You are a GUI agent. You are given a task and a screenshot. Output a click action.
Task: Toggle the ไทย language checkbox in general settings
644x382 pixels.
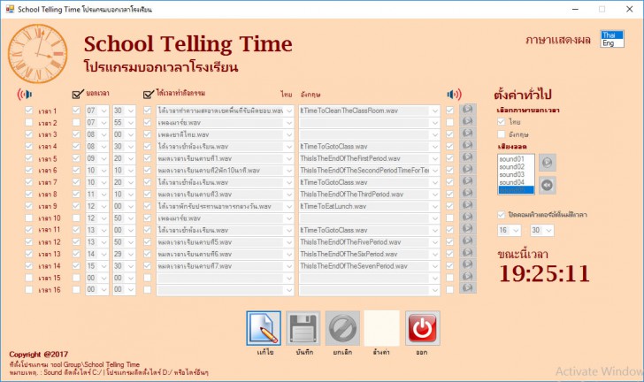pyautogui.click(x=501, y=121)
